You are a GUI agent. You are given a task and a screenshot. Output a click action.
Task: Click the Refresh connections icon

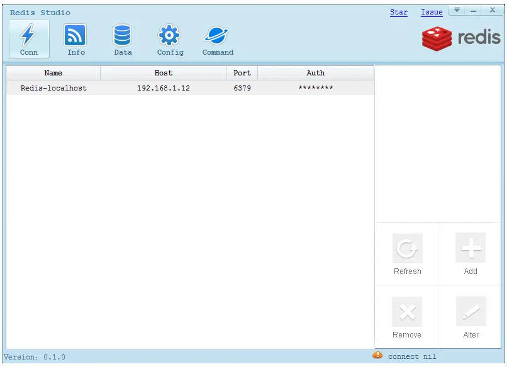(408, 248)
